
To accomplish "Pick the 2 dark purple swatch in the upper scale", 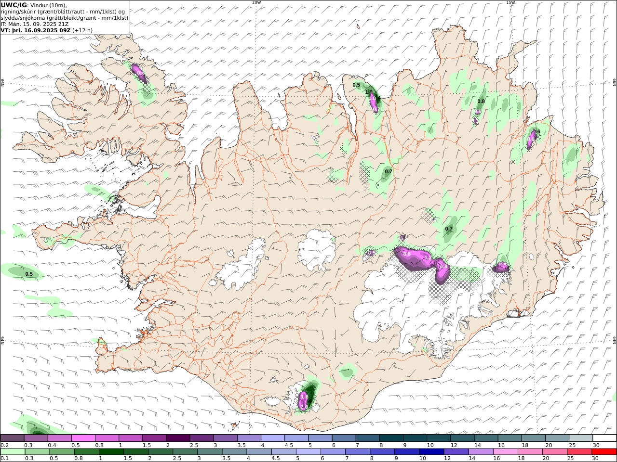I will coord(177,438).
